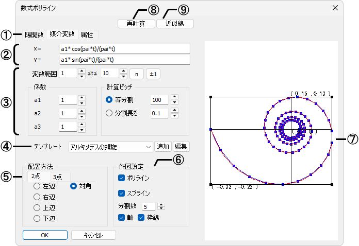Image resolution: width=359 pixels, height=246 pixels.
Task: Toggle the ポリライン checkbox
Action: point(121,178)
